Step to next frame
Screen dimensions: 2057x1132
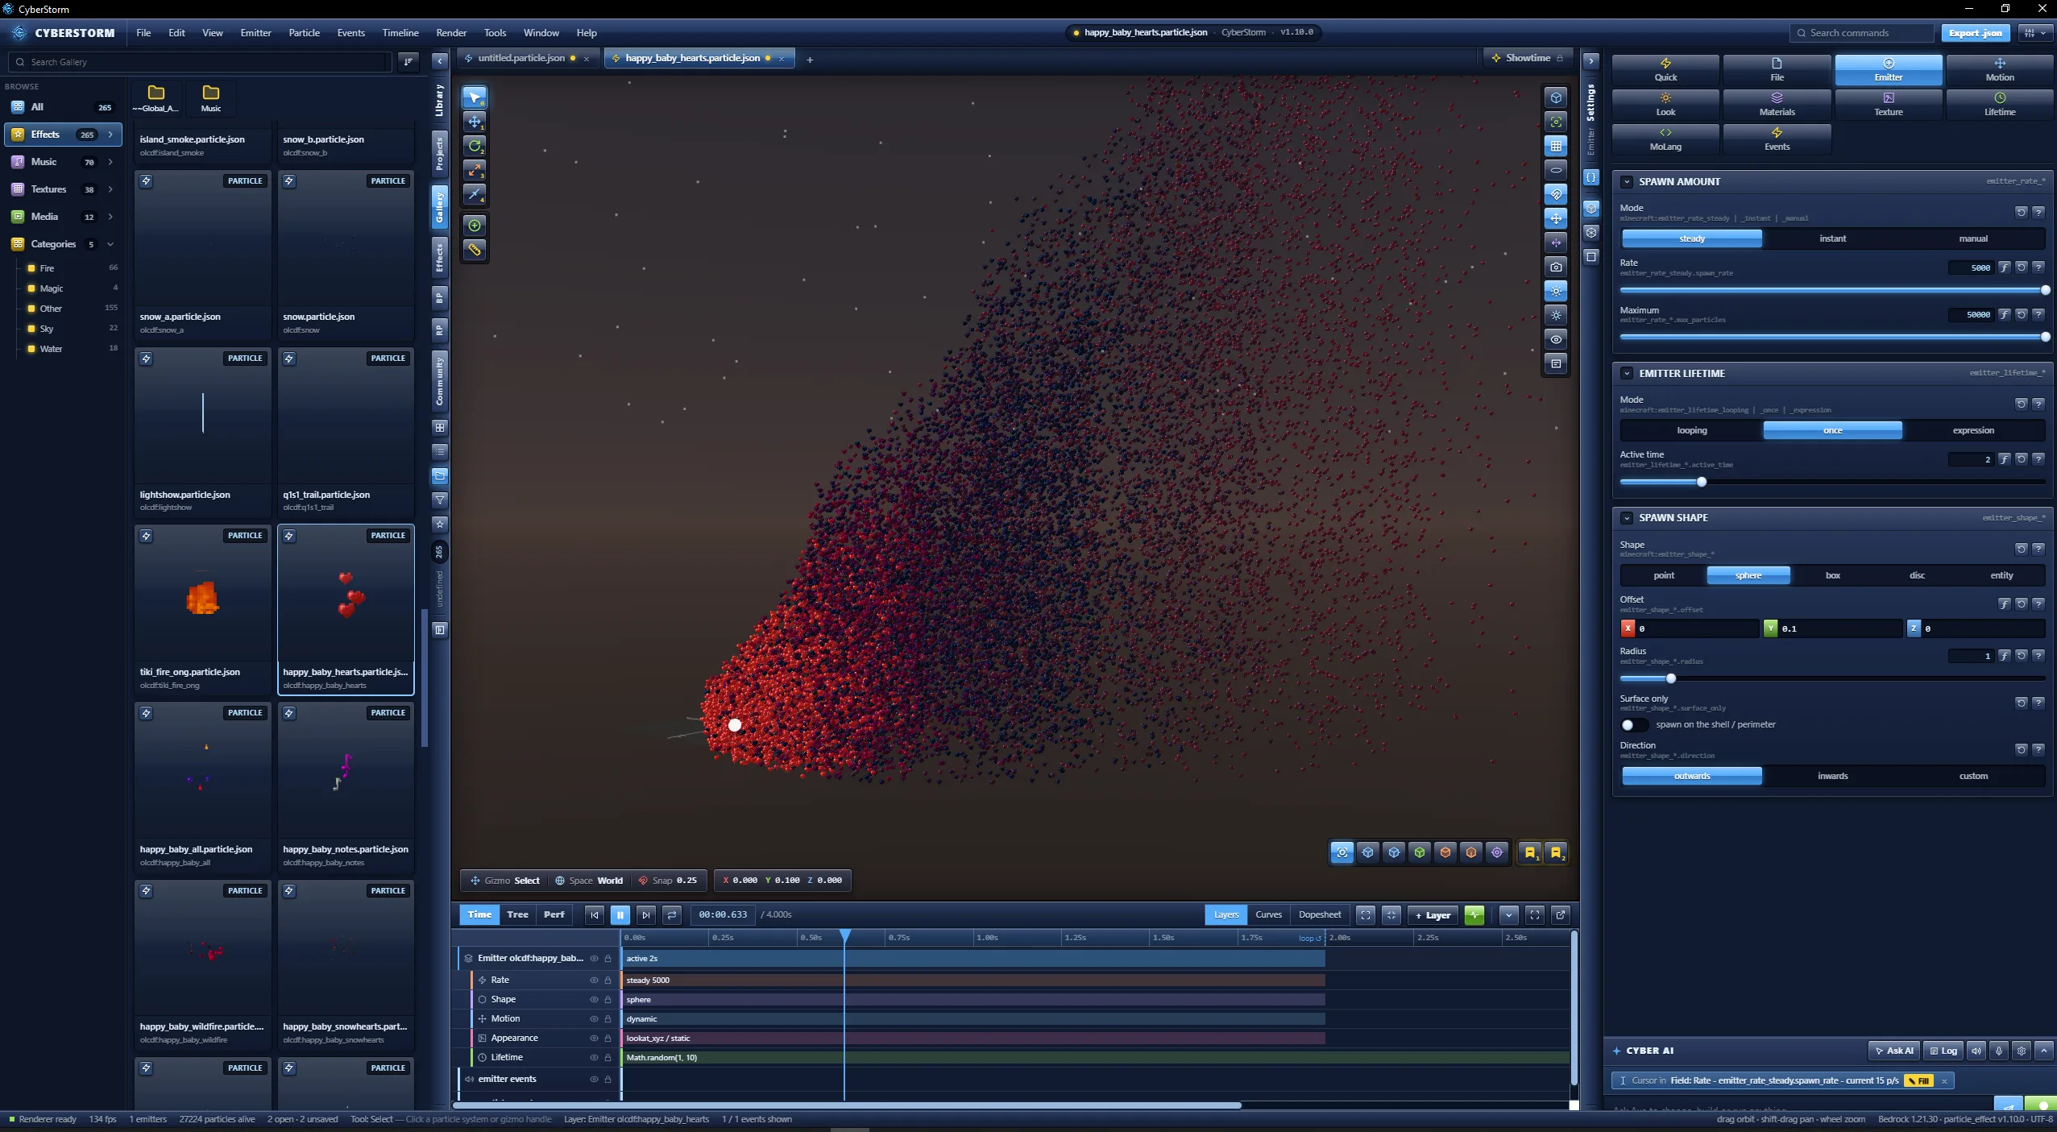coord(645,914)
